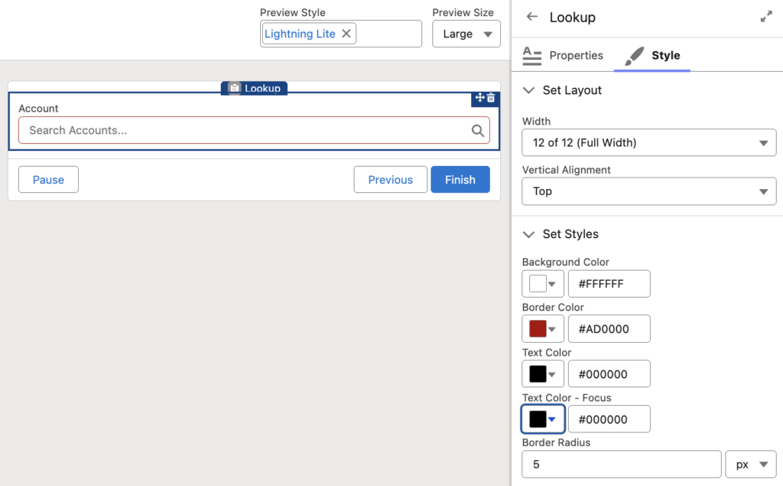This screenshot has width=783, height=486.
Task: Select the Style tab
Action: coord(666,55)
